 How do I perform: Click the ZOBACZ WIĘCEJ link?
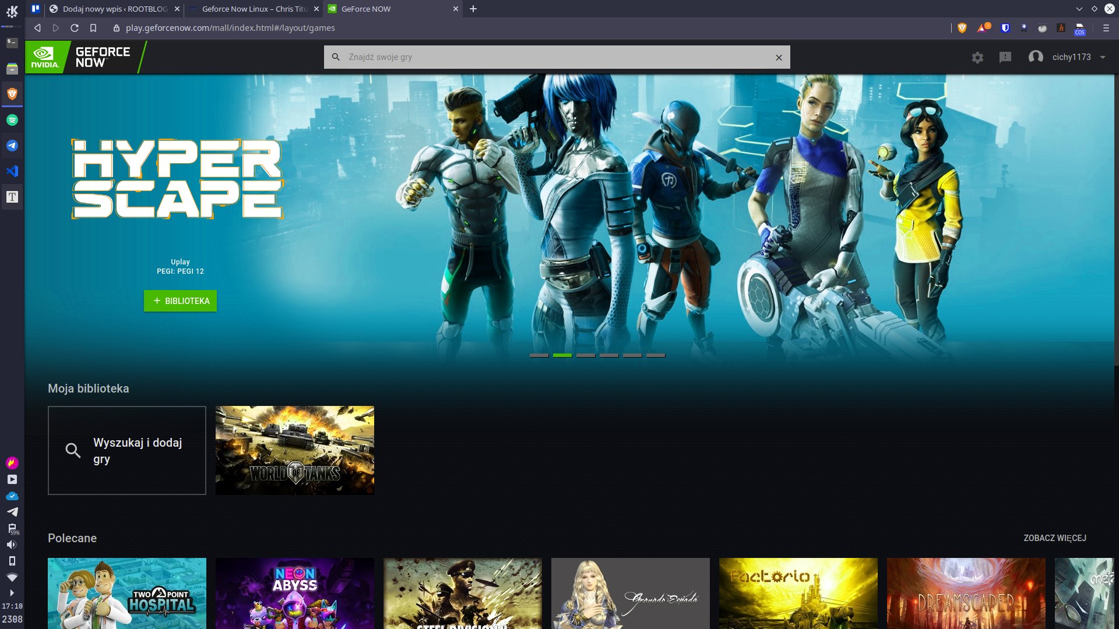(1054, 538)
